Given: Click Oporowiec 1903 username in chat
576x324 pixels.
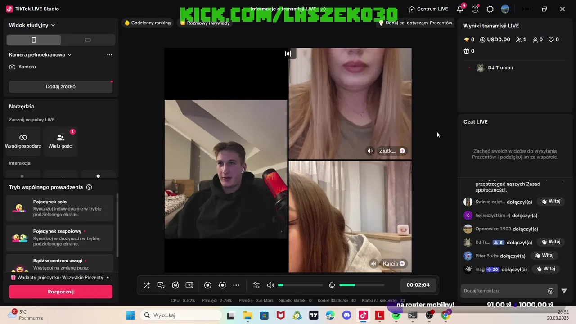Looking at the screenshot, I should click(x=493, y=229).
